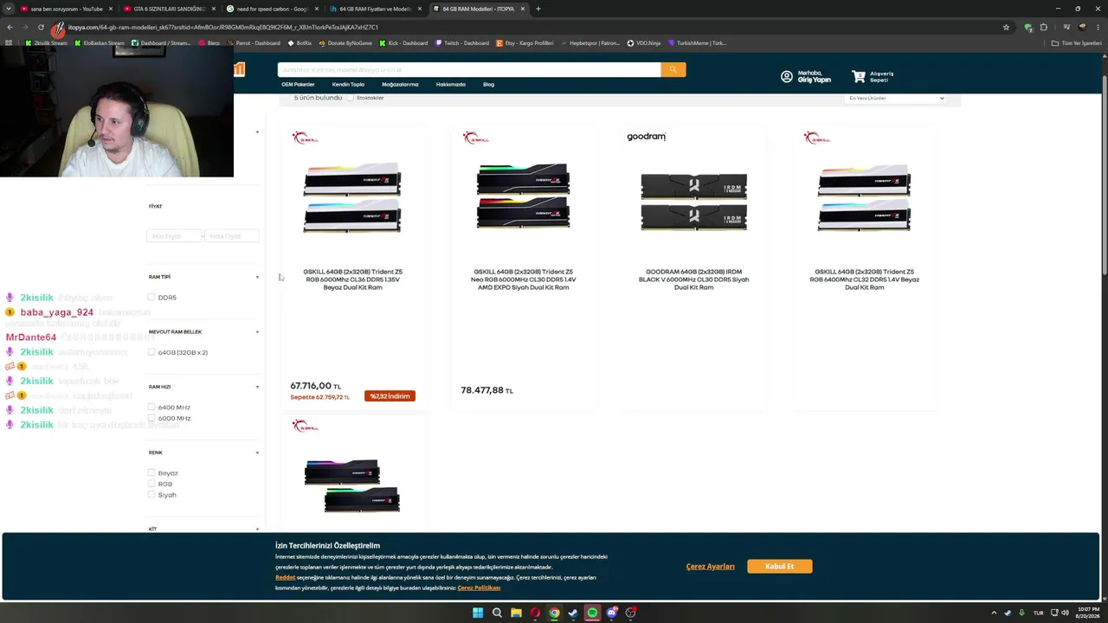Open the Mağazalarımız menu item
1108x623 pixels.
[400, 85]
